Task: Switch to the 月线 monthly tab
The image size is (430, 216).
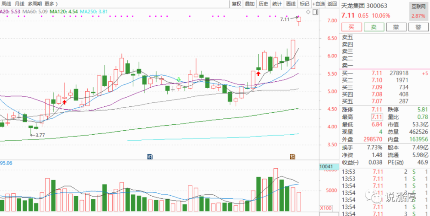Action: click(19, 4)
